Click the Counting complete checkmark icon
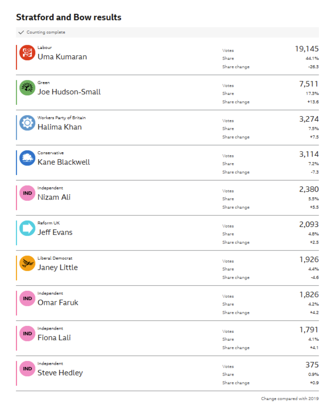Screen dimensions: 331x408 pyautogui.click(x=21, y=32)
